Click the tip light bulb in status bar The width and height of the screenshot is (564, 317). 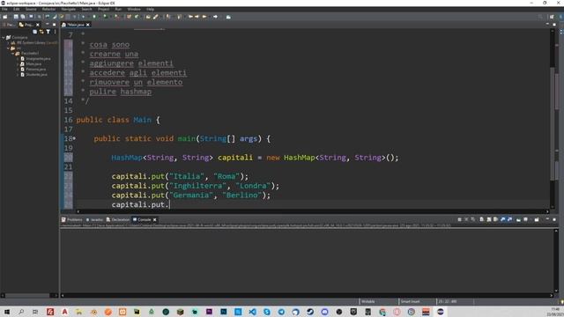click(562, 301)
